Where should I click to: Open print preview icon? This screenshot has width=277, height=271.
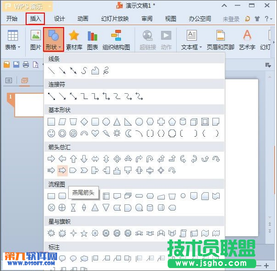(x=36, y=65)
